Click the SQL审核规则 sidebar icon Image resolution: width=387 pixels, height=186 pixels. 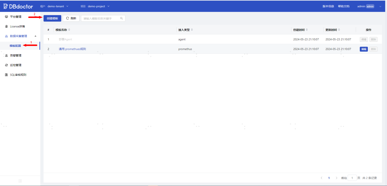(6, 75)
